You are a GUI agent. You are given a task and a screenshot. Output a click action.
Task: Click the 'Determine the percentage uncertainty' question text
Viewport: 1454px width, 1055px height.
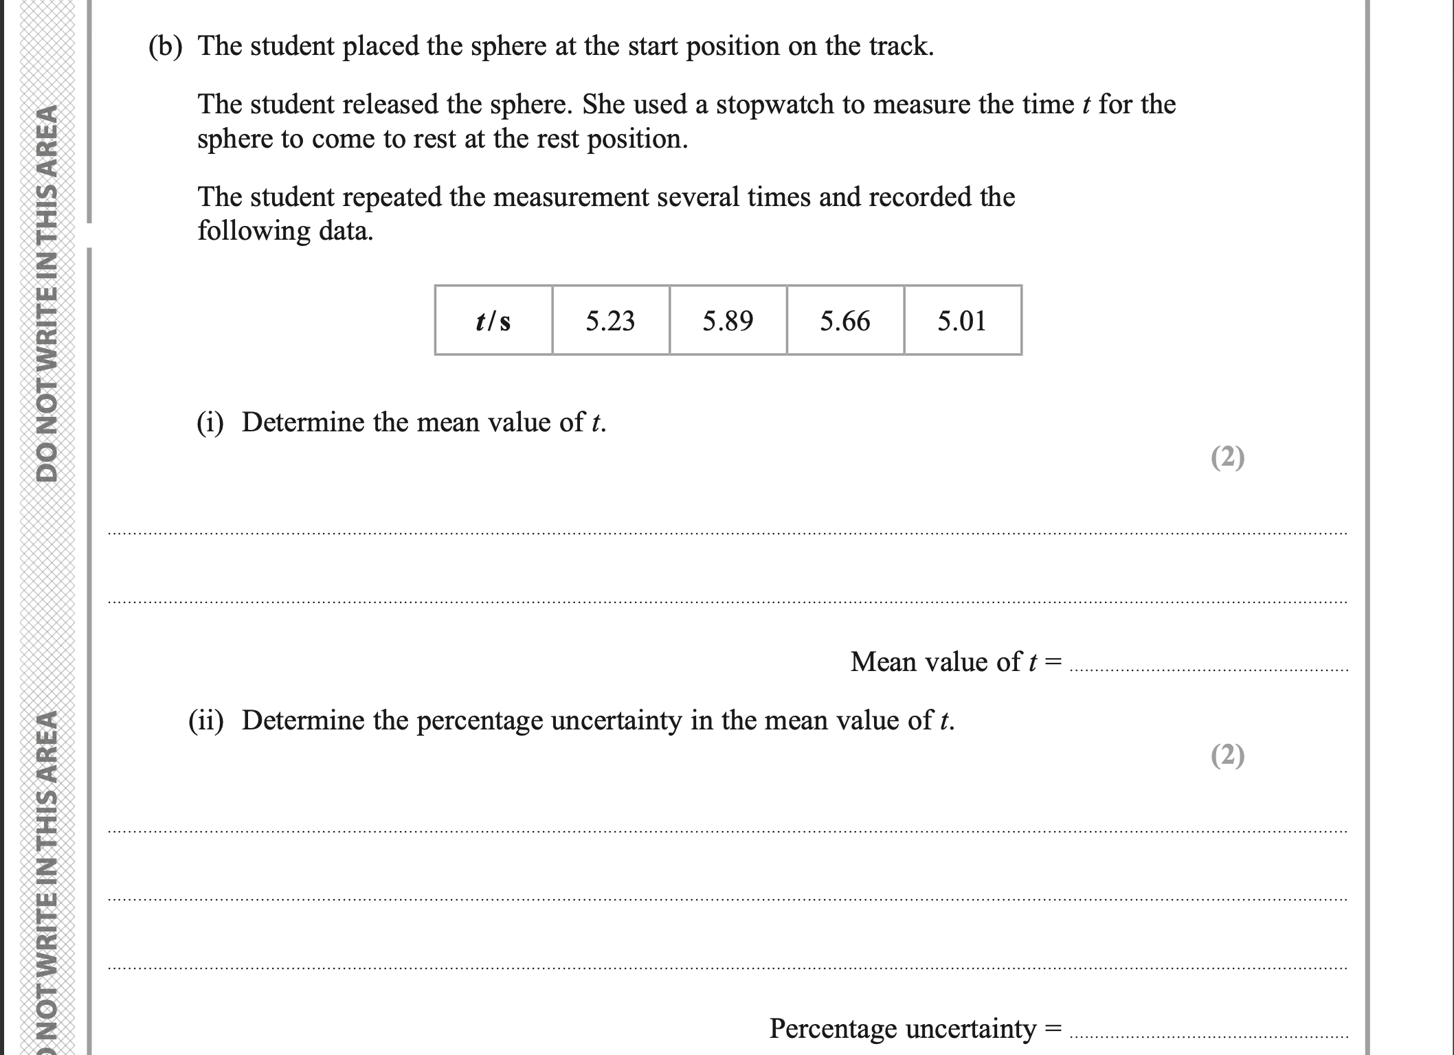(598, 721)
